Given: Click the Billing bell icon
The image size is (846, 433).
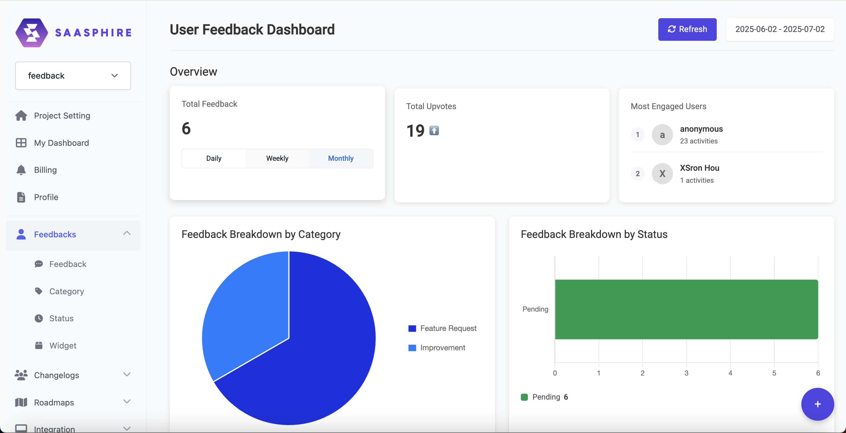Looking at the screenshot, I should [21, 170].
